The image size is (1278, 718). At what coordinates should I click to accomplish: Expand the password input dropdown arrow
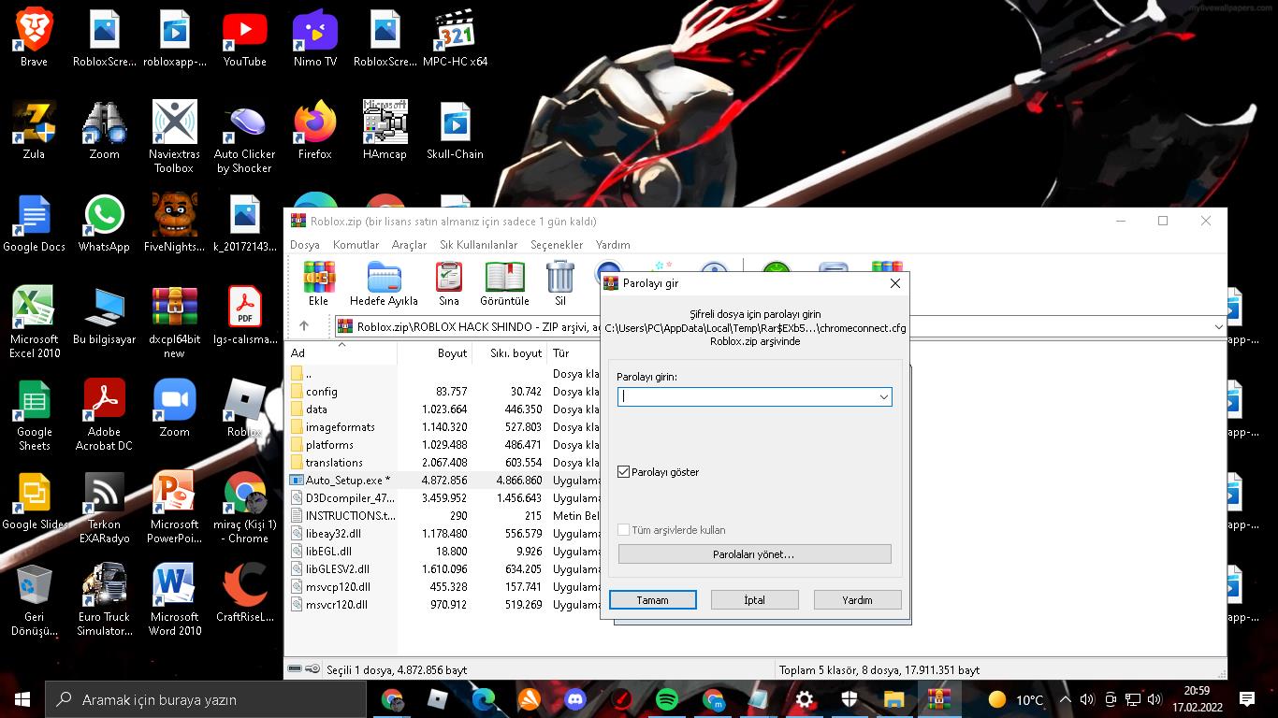click(x=882, y=397)
